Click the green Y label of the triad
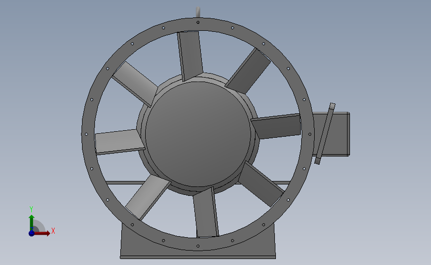 tap(31, 209)
